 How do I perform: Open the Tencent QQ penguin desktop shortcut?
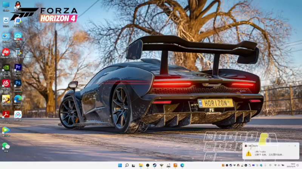[x=18, y=6]
